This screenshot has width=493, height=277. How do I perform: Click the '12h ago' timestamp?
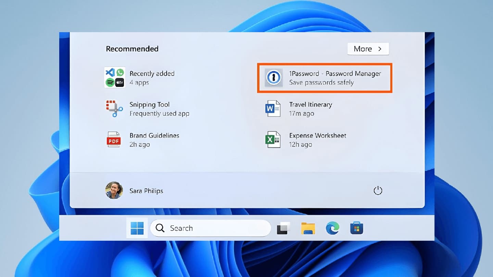click(301, 145)
